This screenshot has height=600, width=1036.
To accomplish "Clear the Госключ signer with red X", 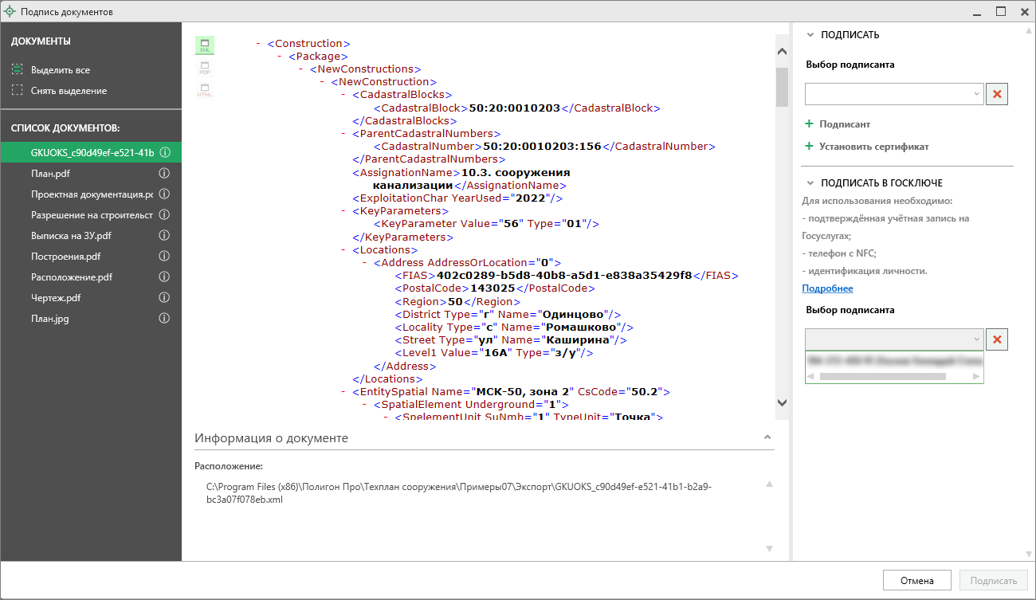I will 997,339.
